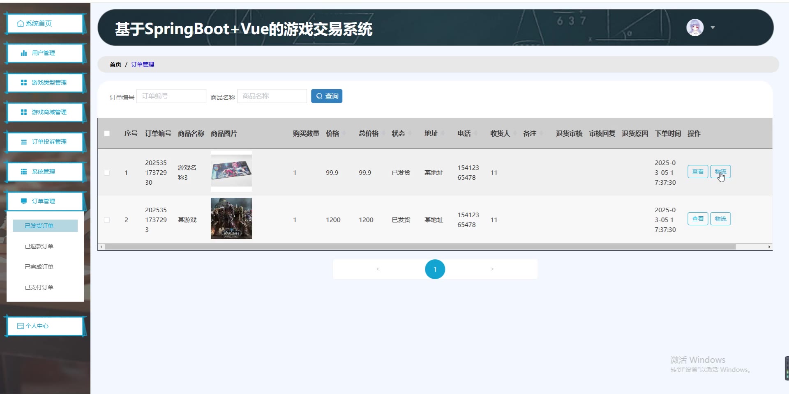Click the 下单时间 column header
The image size is (789, 394).
(668, 133)
